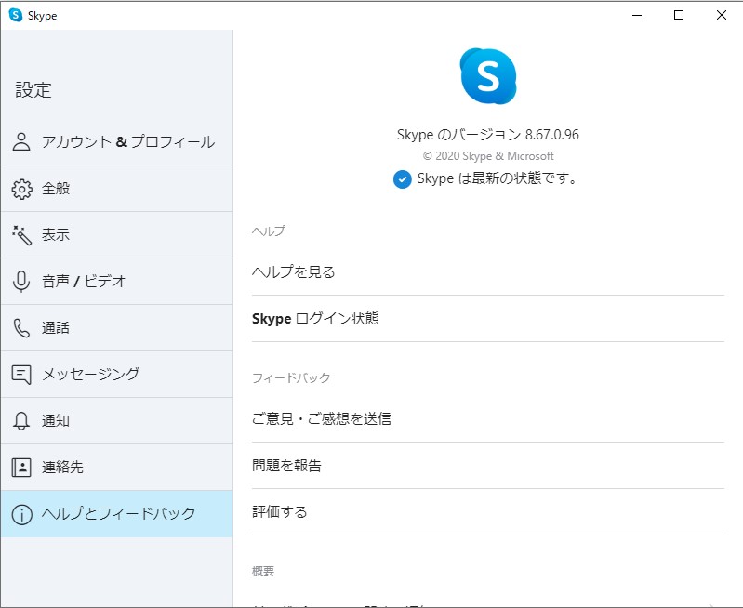
Task: Click the phone handset icon for 通話
Action: (x=21, y=328)
